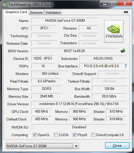Screen dimensions: 134x153
Task: Click the Bus Width 128 Bit field
Action: point(109,89)
